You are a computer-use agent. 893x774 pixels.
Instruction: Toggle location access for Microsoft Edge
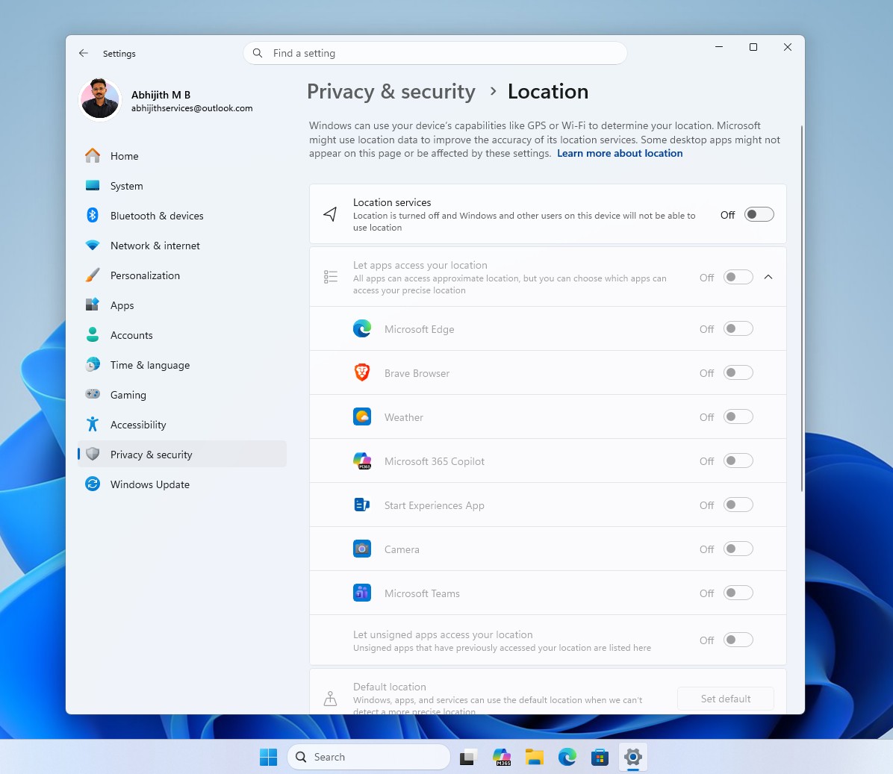[738, 328]
